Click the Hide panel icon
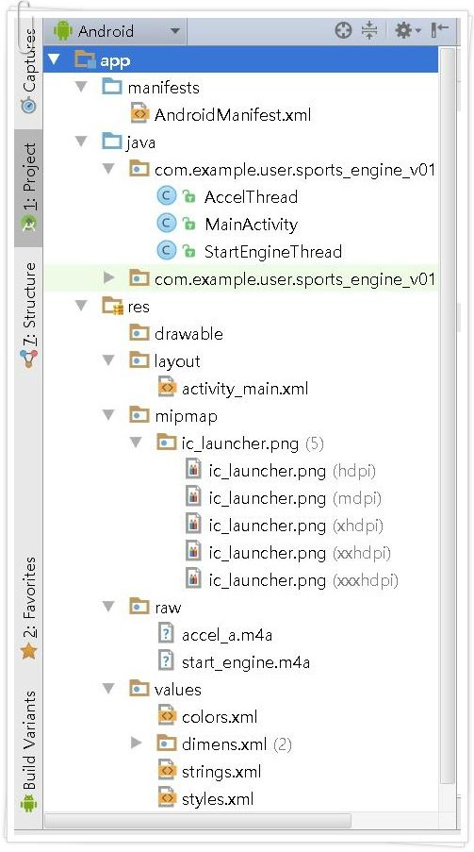Viewport: 474px width, 852px height. 440,30
